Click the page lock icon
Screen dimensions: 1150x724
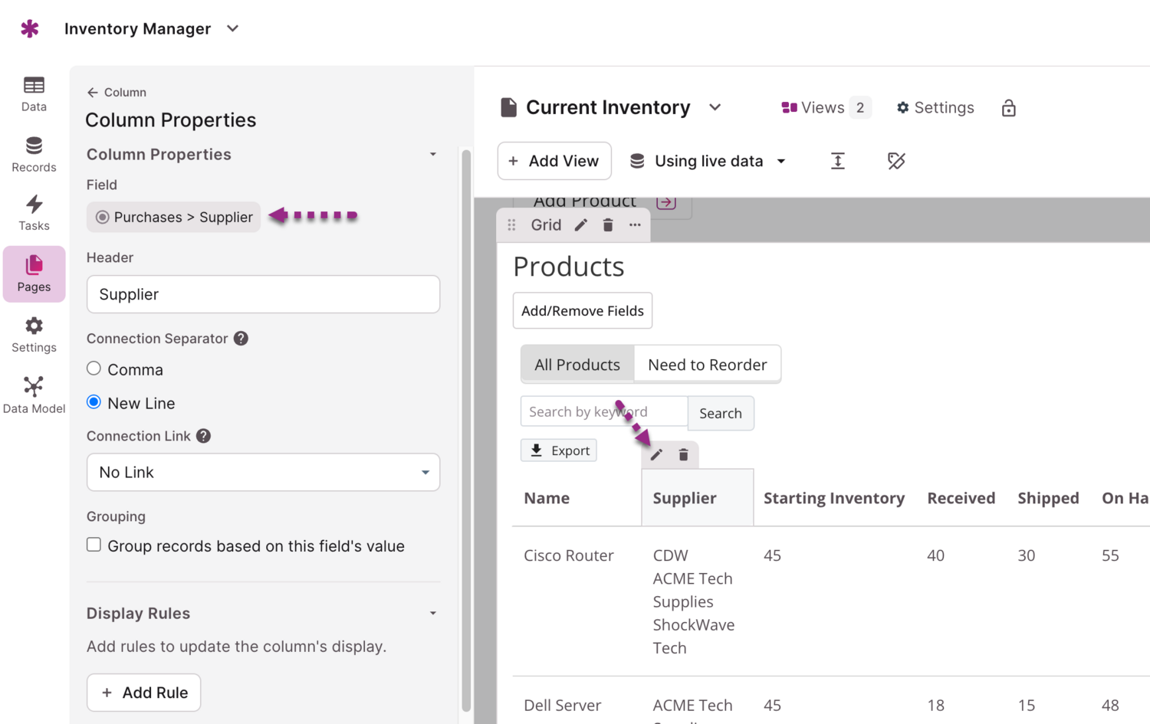coord(1008,108)
